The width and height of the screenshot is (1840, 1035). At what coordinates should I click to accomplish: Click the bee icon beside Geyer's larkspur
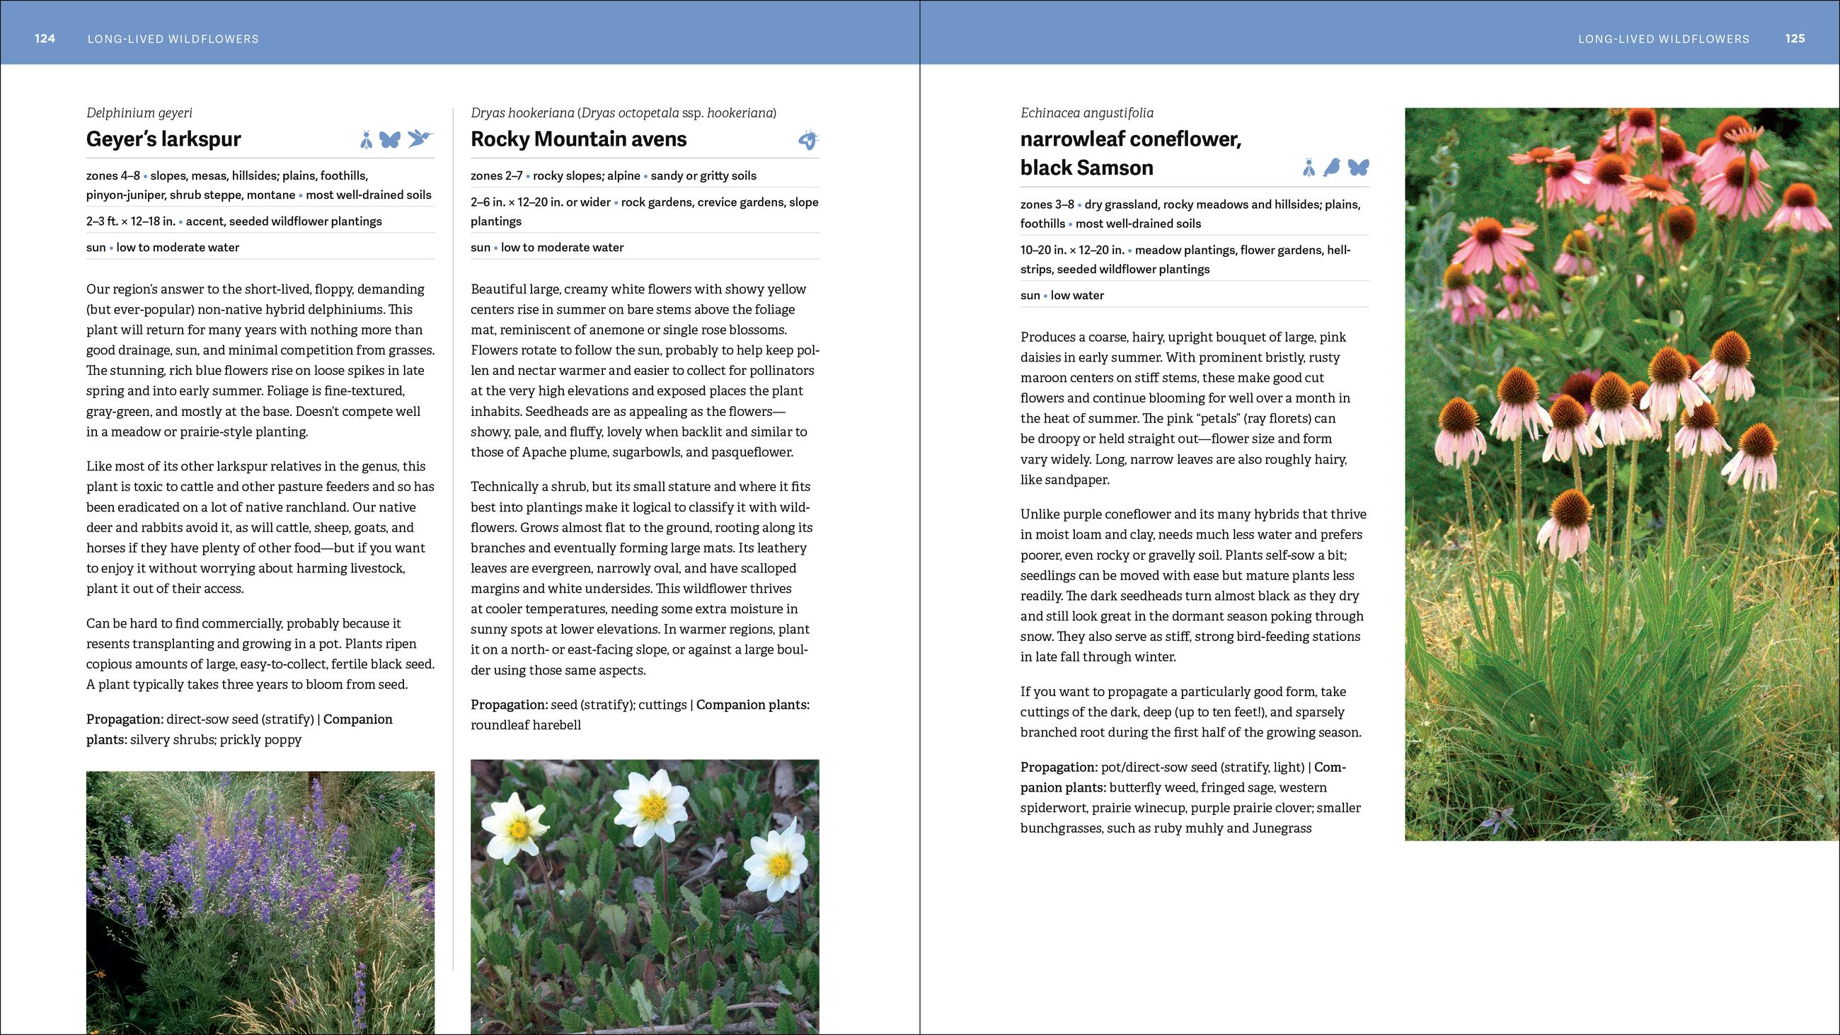367,140
